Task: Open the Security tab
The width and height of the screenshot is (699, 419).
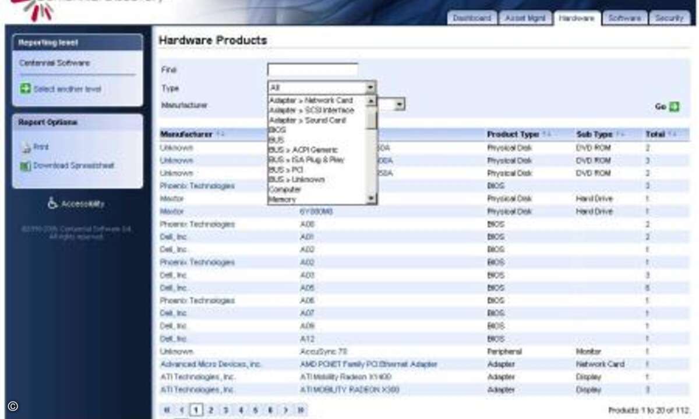Action: pos(669,18)
